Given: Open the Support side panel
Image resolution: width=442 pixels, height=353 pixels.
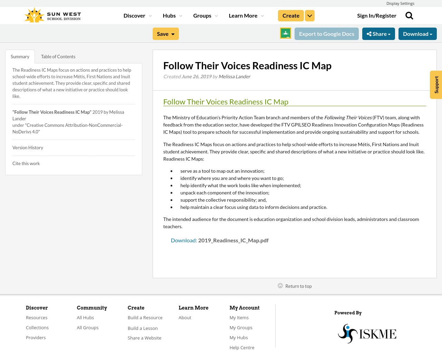Looking at the screenshot, I should (x=436, y=85).
